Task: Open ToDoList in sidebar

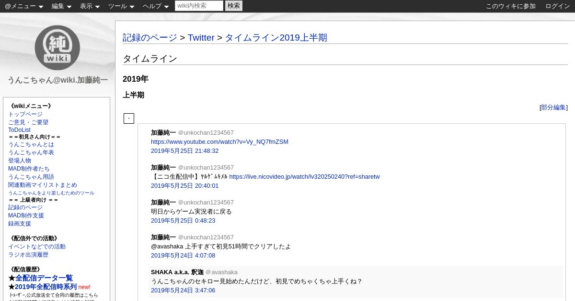Action: tap(19, 130)
